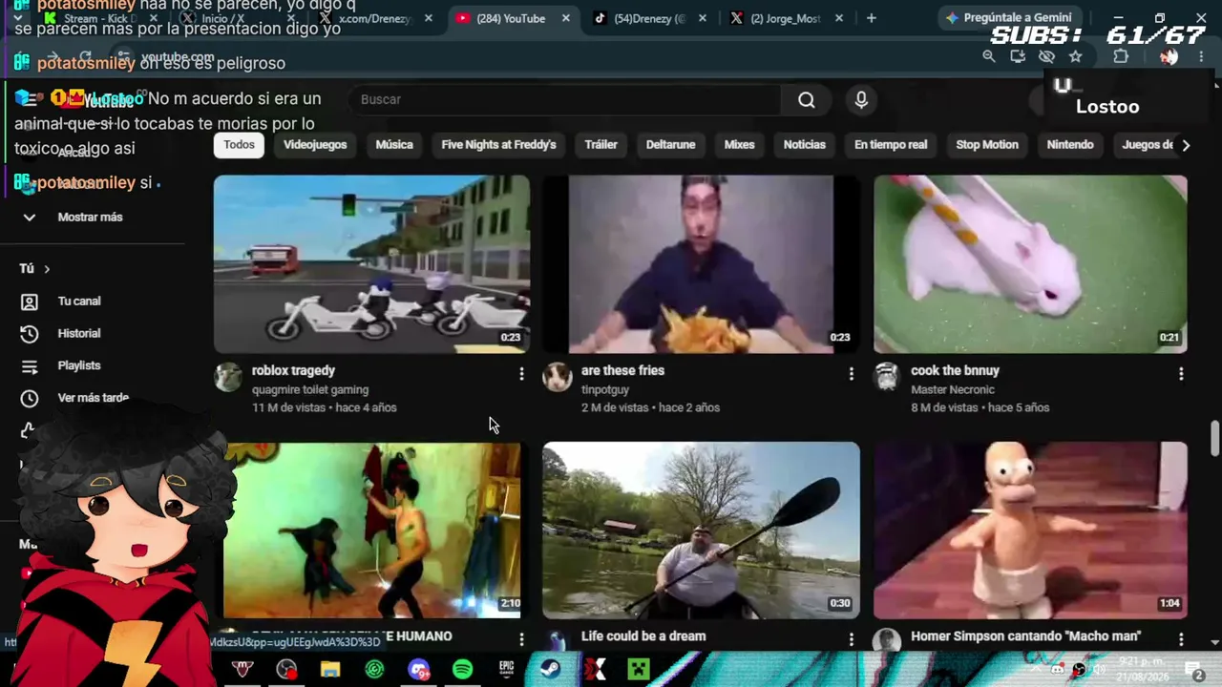Switch to the (54)Drenezy TikTok tab
This screenshot has height=687, width=1222.
pyautogui.click(x=649, y=18)
